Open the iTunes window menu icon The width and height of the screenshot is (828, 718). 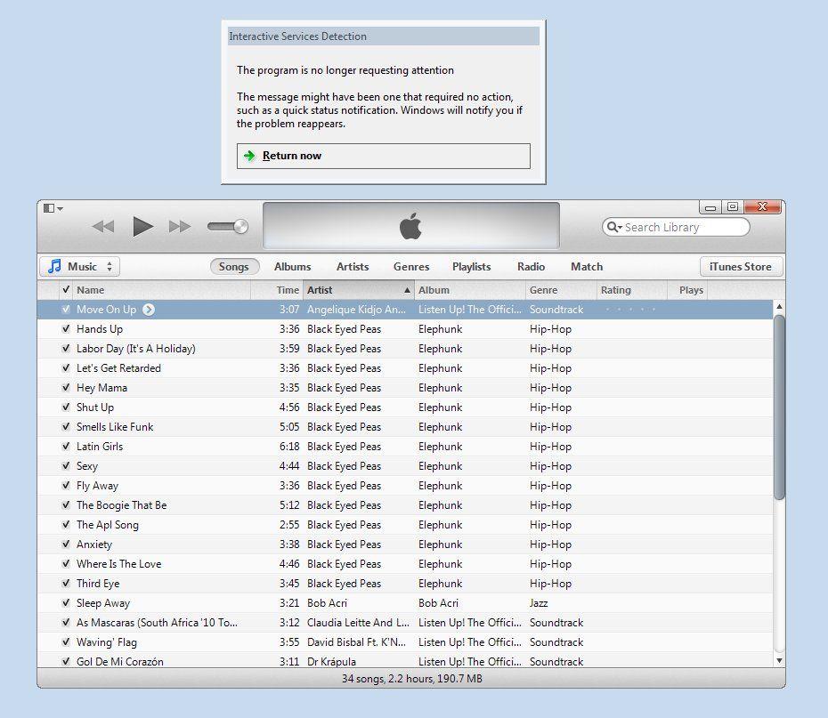click(53, 208)
